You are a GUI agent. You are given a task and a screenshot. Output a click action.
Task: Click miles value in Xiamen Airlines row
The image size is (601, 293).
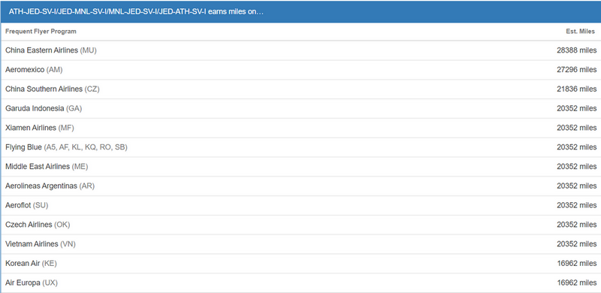coord(576,128)
